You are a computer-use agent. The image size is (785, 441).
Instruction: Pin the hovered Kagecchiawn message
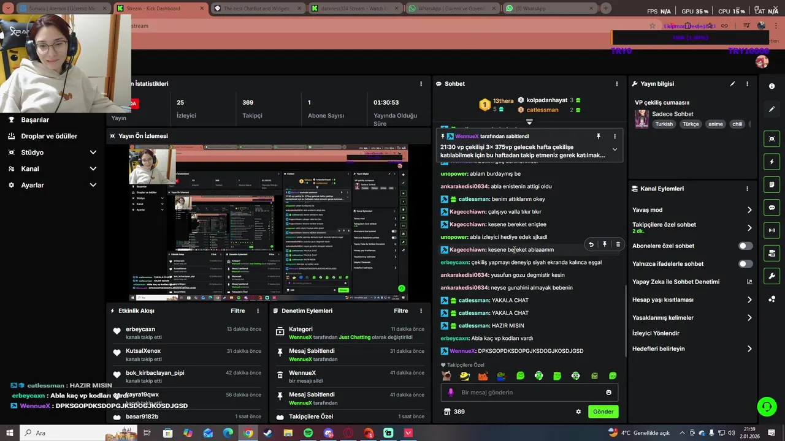click(x=605, y=244)
